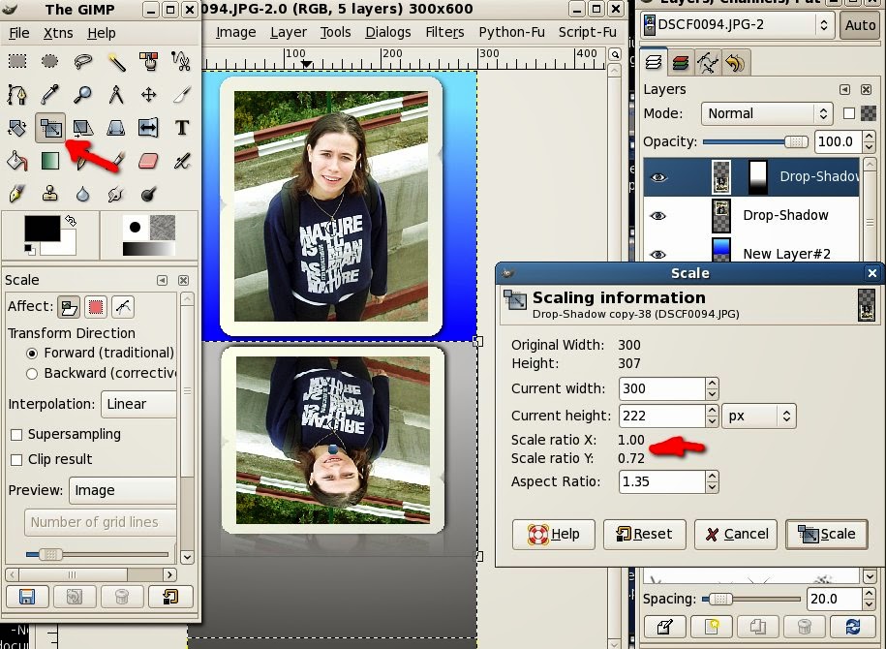Viewport: 886px width, 649px height.
Task: Open the Preview Image dropdown
Action: point(123,490)
